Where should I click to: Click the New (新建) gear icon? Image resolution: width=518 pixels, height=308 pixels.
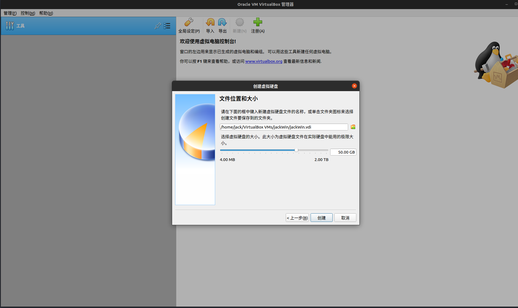click(240, 22)
